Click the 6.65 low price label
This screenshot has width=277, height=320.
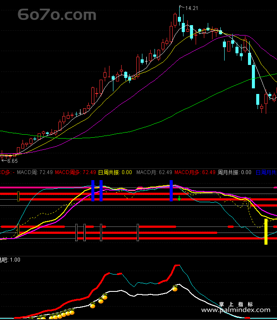pyautogui.click(x=13, y=161)
